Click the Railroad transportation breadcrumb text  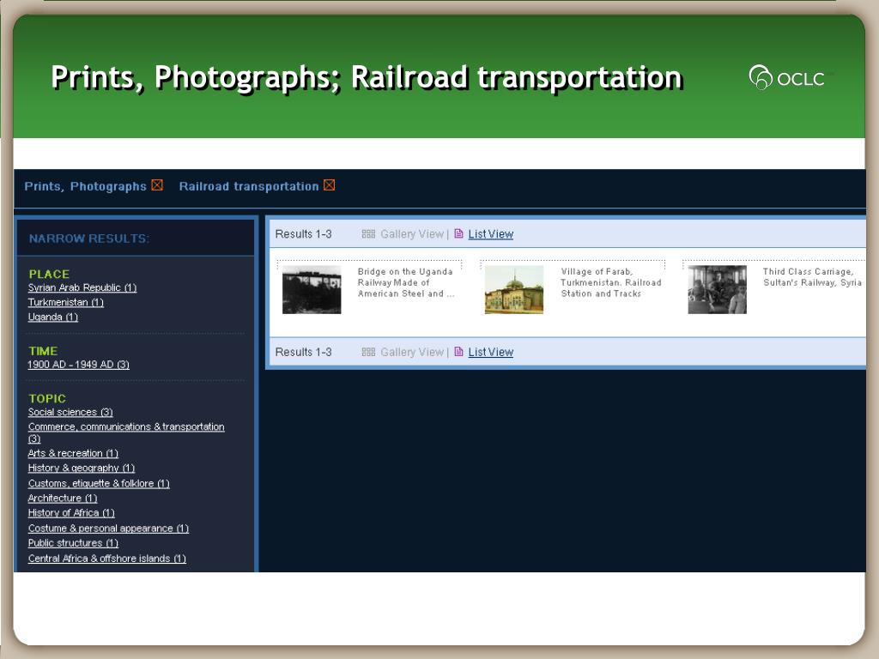pyautogui.click(x=249, y=186)
